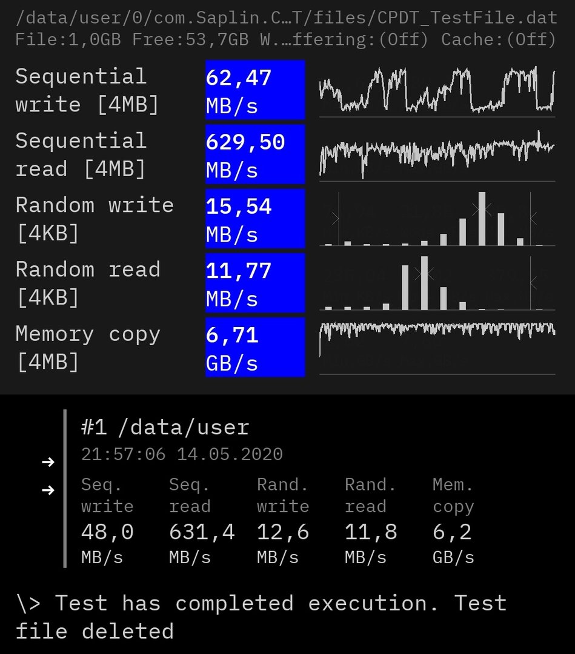Open the #1 /data/user history entry
The image size is (575, 654).
coord(165,427)
